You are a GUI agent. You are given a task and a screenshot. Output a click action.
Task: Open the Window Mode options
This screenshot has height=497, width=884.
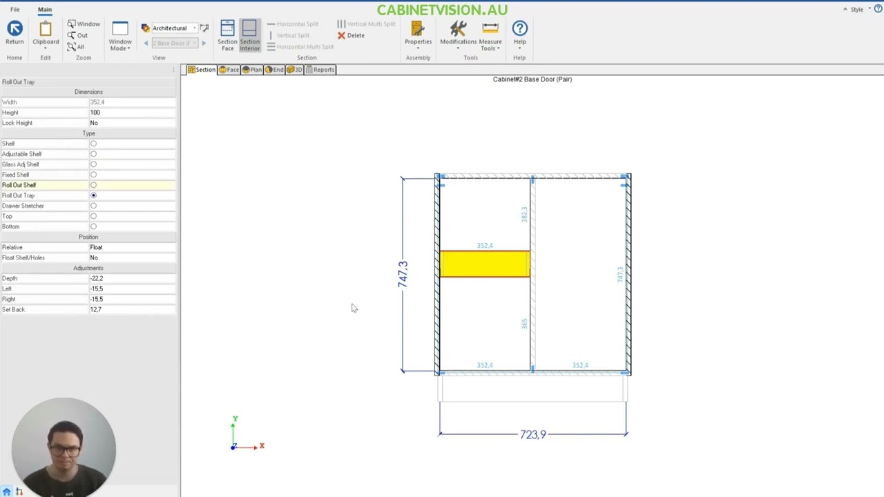[x=120, y=36]
